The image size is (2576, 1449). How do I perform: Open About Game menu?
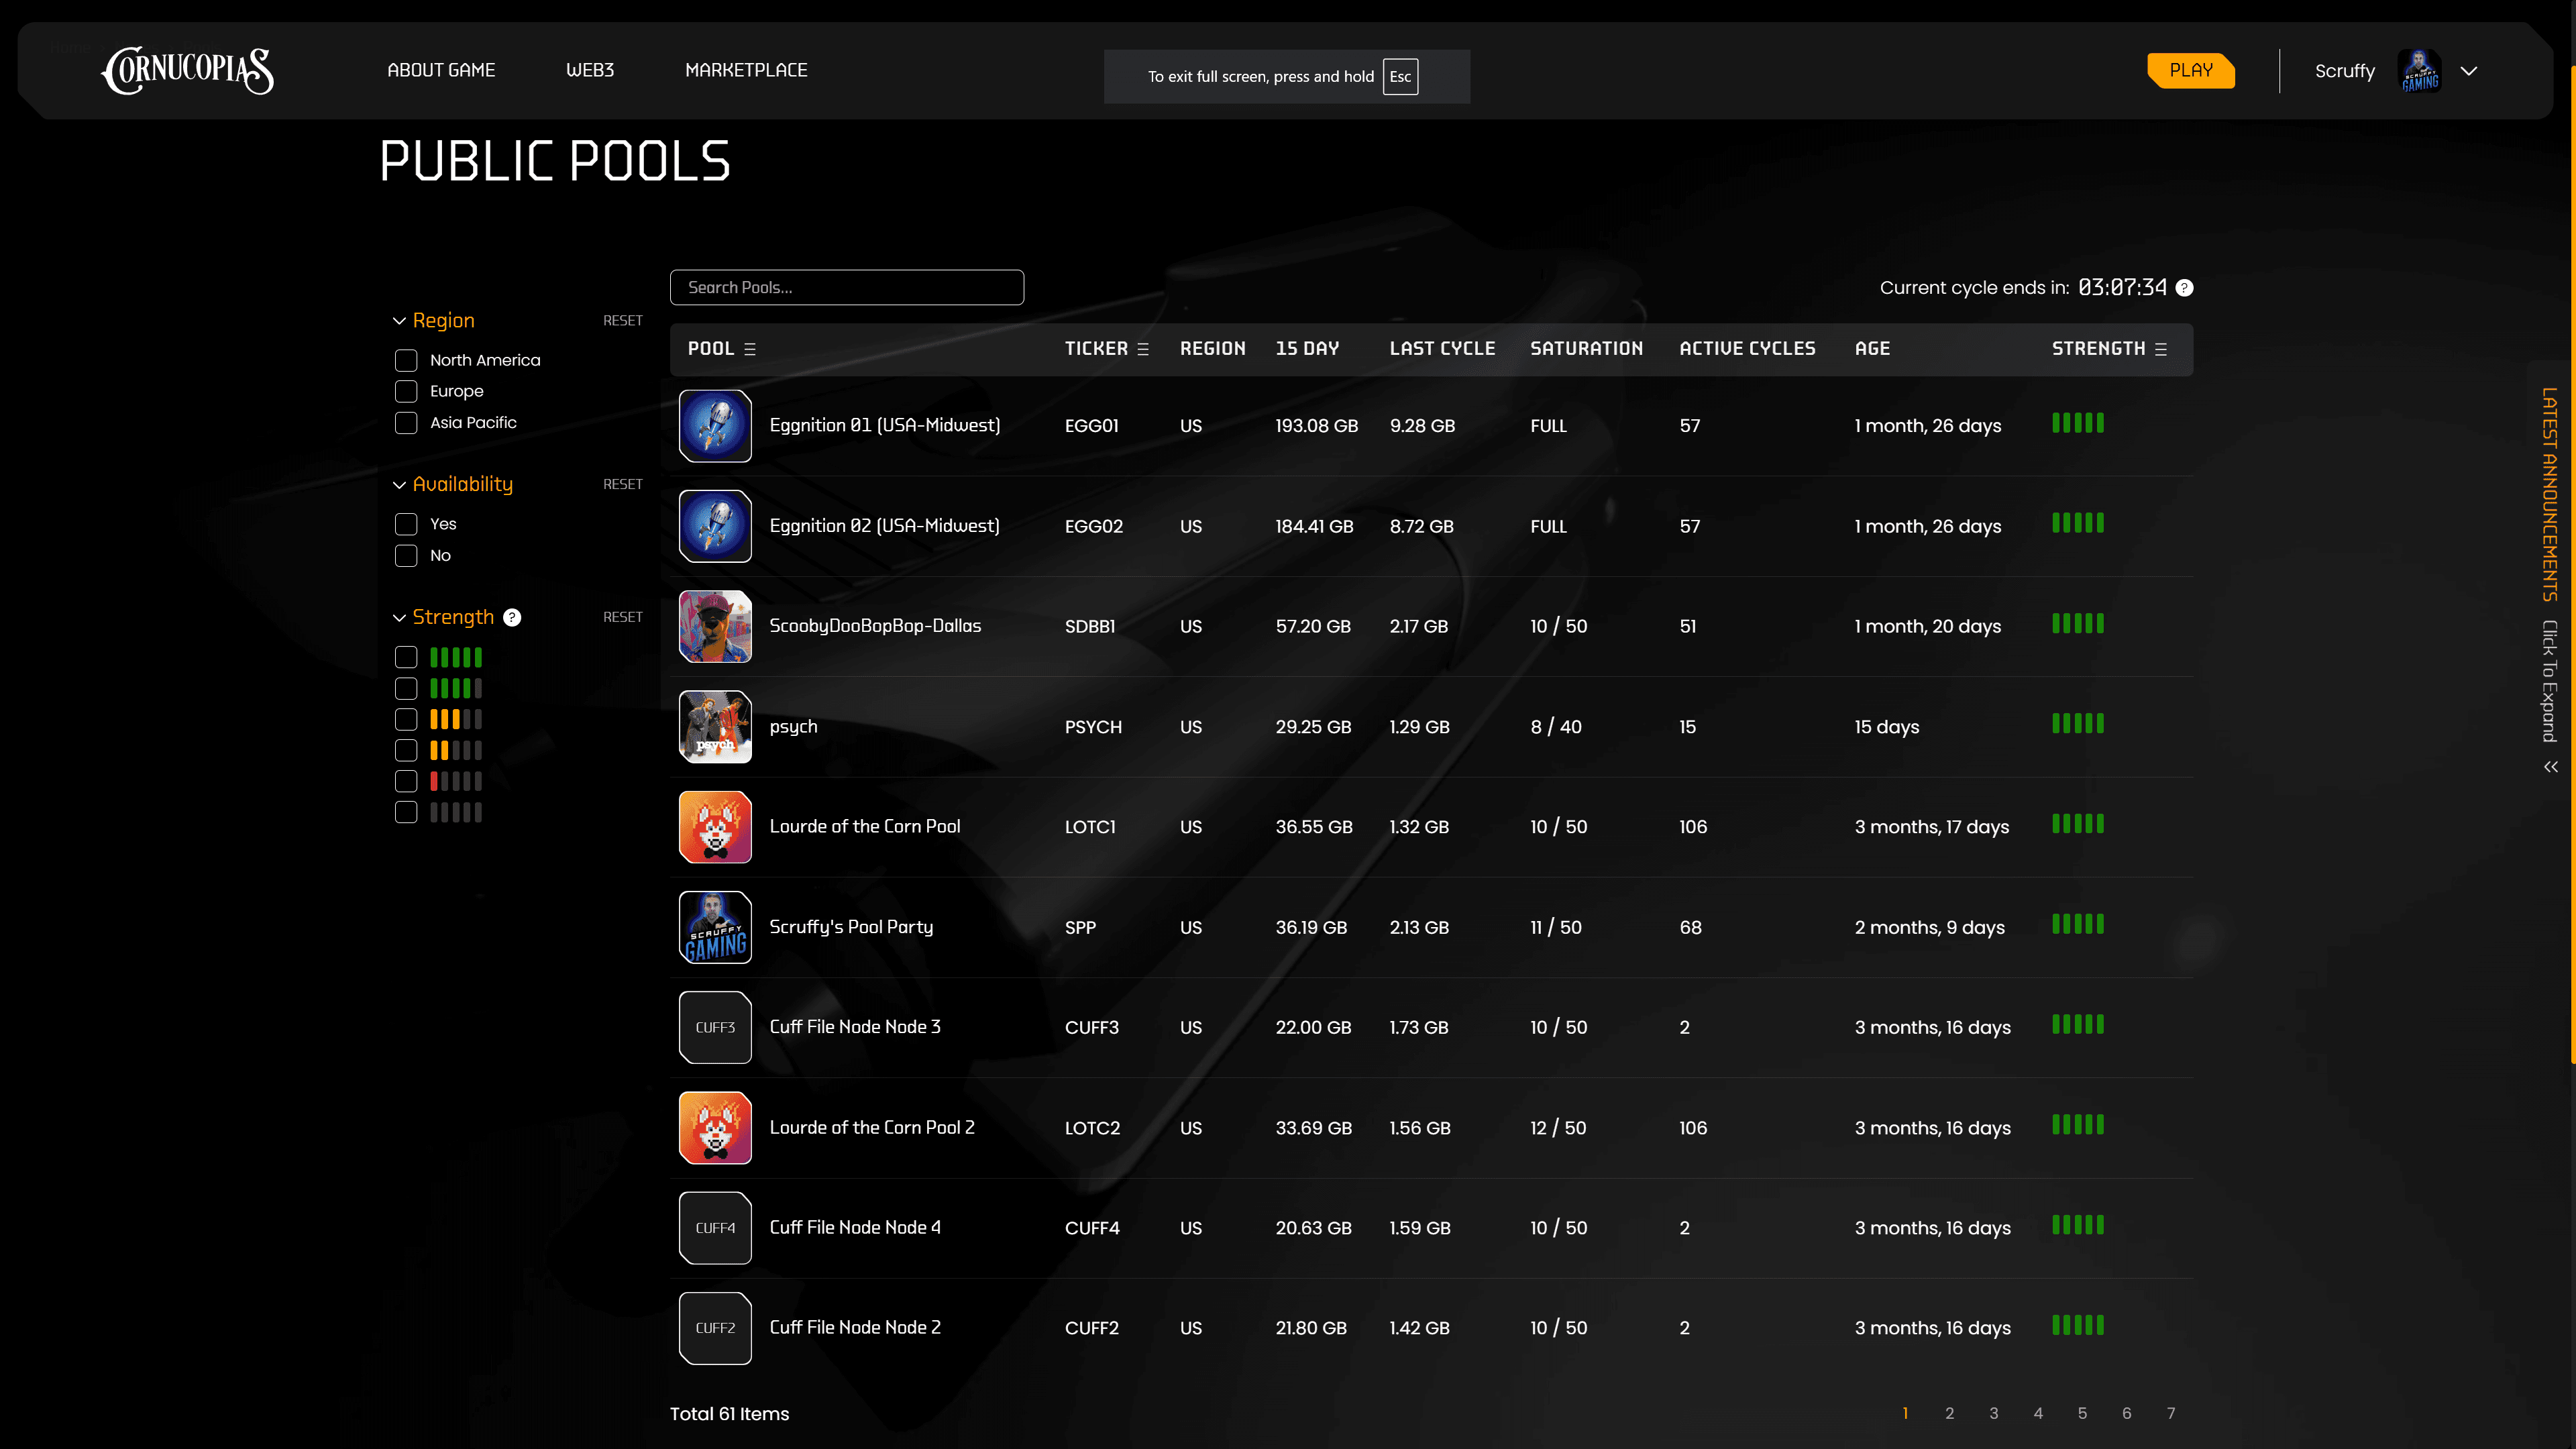441,70
